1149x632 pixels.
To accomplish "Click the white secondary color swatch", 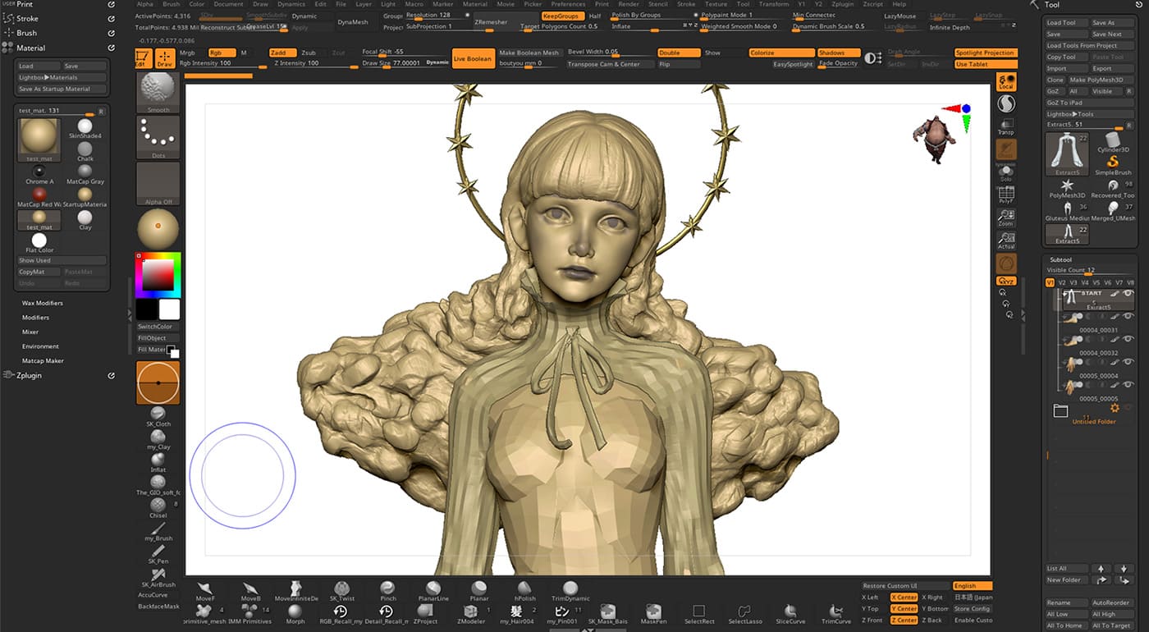I will point(169,309).
